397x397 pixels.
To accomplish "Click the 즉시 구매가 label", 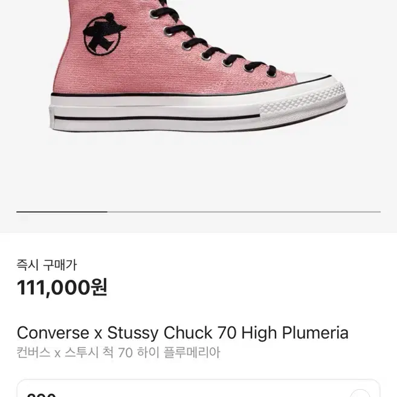I will click(x=47, y=265).
